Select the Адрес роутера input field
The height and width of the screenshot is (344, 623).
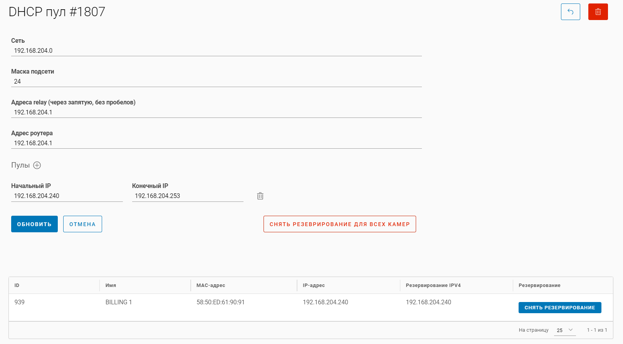tap(216, 143)
